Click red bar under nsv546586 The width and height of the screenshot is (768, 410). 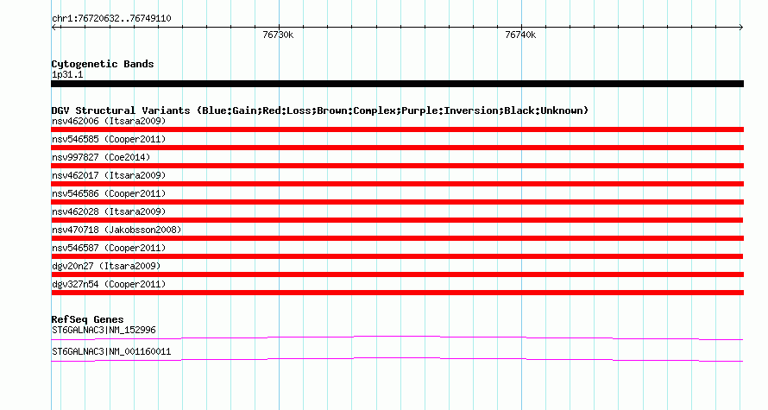point(397,202)
